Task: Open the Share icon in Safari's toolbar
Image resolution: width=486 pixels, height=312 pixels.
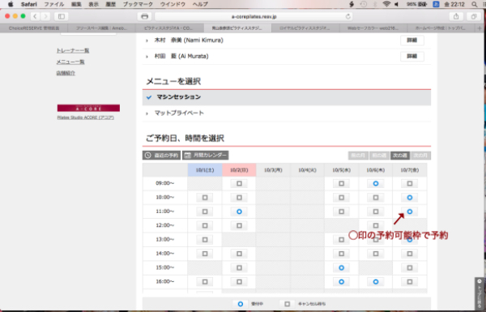Action: tap(456, 16)
